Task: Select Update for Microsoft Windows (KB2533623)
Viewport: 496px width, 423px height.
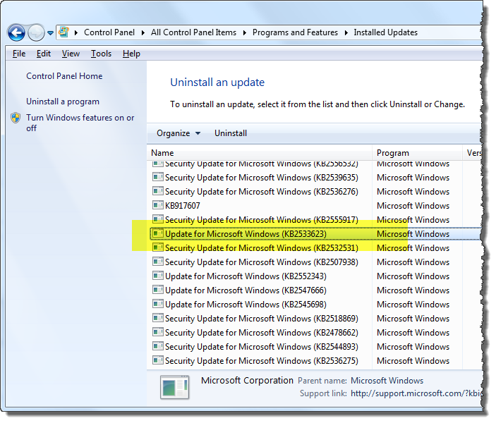Action: click(x=246, y=234)
